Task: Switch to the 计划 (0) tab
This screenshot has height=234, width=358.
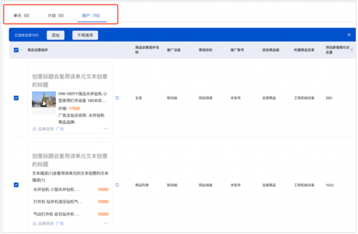Action: coord(55,16)
